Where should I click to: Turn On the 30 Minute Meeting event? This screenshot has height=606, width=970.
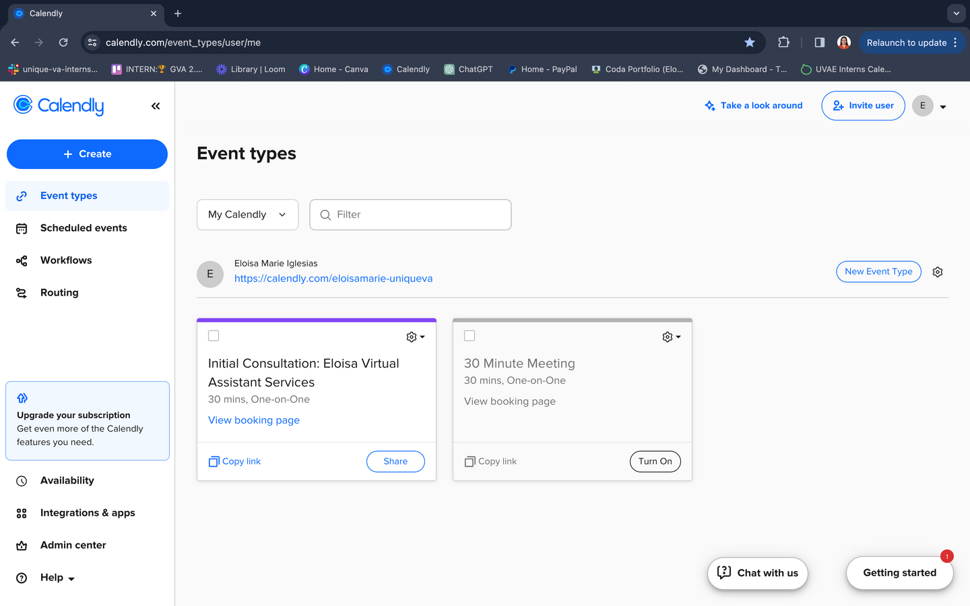tap(655, 461)
